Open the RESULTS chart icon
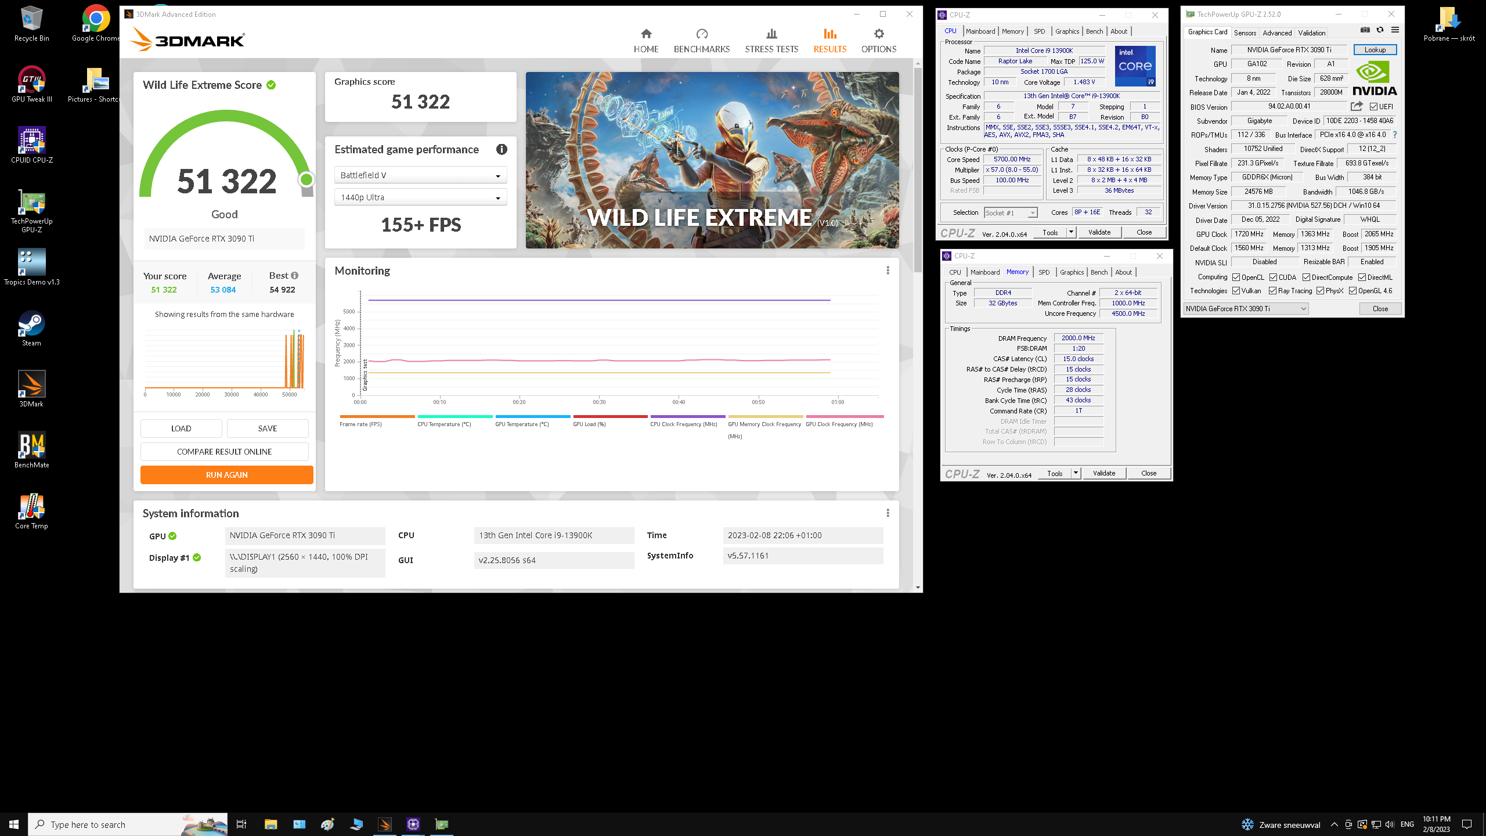Viewport: 1486px width, 836px height. click(830, 34)
